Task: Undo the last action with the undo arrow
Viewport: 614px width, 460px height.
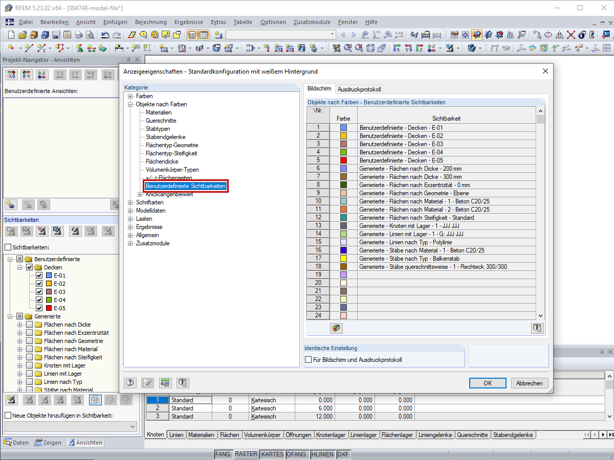Action: (105, 35)
